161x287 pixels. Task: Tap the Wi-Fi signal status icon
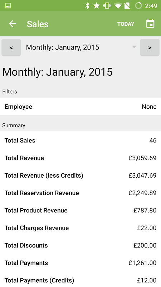118,6
